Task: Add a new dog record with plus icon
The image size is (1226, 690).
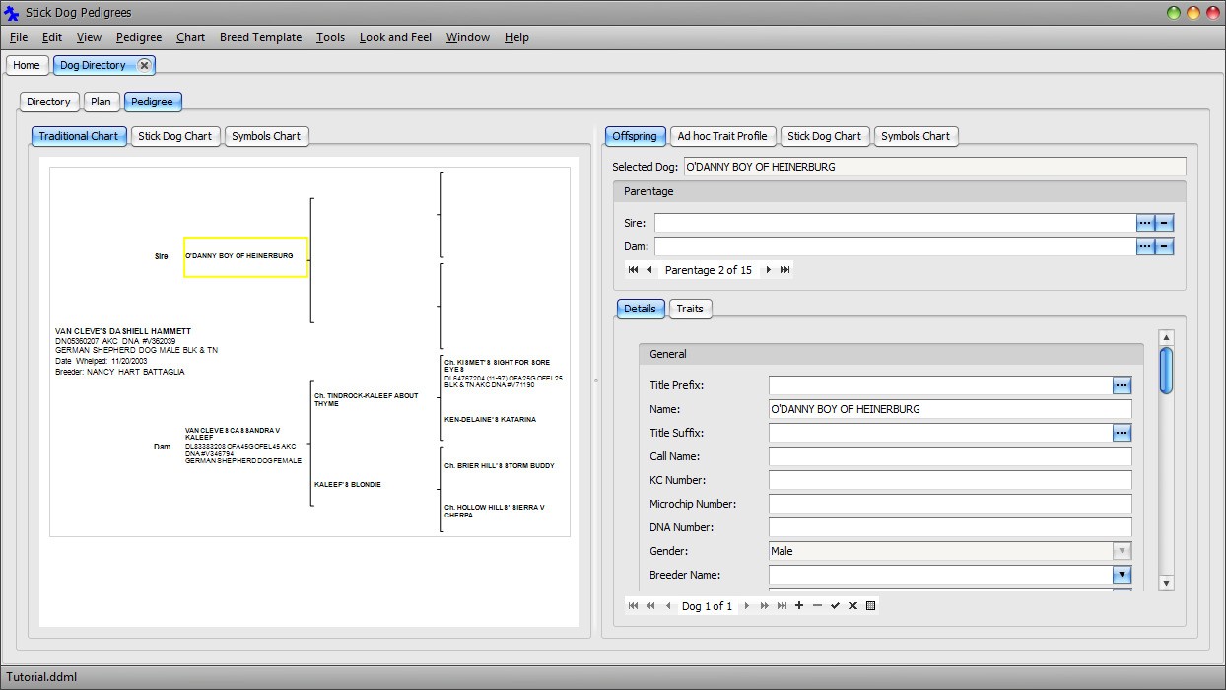Action: (x=799, y=606)
